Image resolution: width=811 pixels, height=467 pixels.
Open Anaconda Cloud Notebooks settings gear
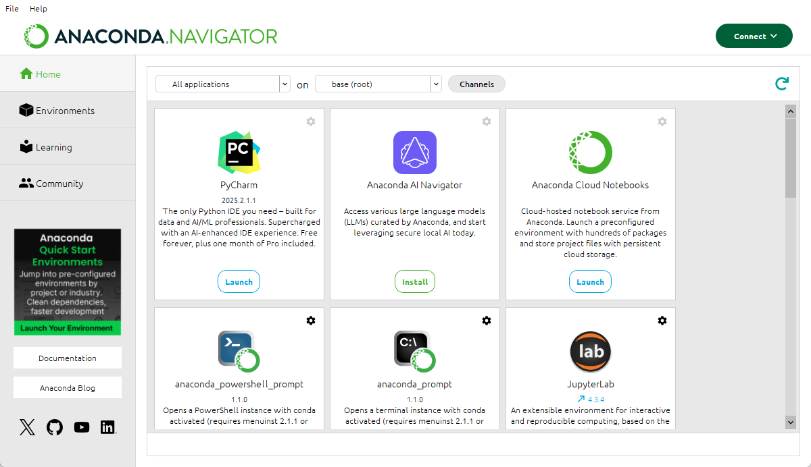point(662,121)
